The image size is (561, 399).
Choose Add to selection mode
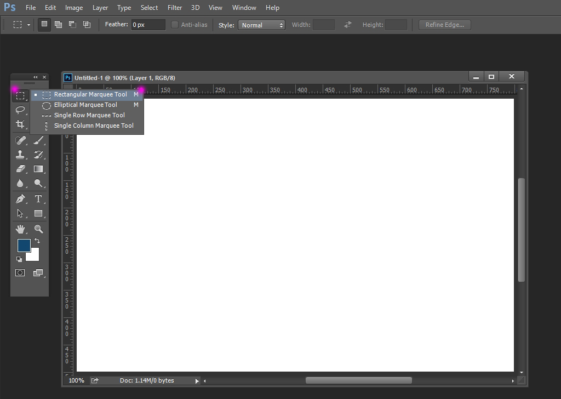58,24
